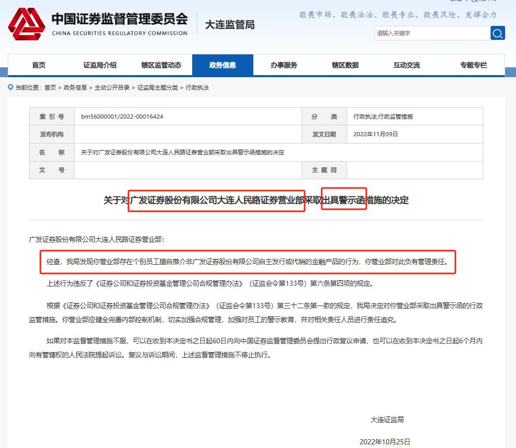Screen dimensions: 516x448
Task: Select 专题专栏 in the navigation bar
Action: pyautogui.click(x=472, y=65)
